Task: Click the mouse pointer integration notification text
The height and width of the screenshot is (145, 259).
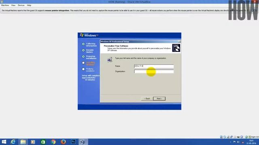Action: click(125, 10)
